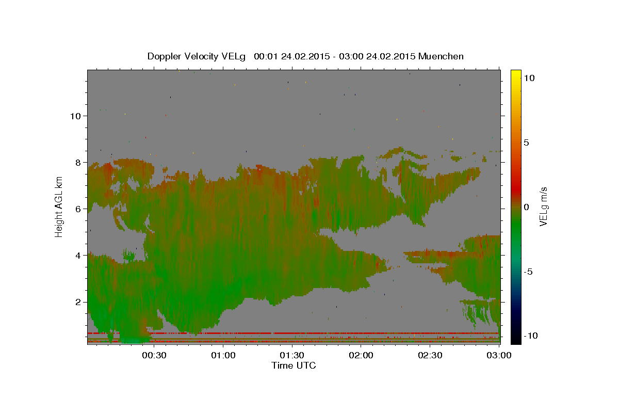Click the '01:00' time tick label

(x=223, y=356)
